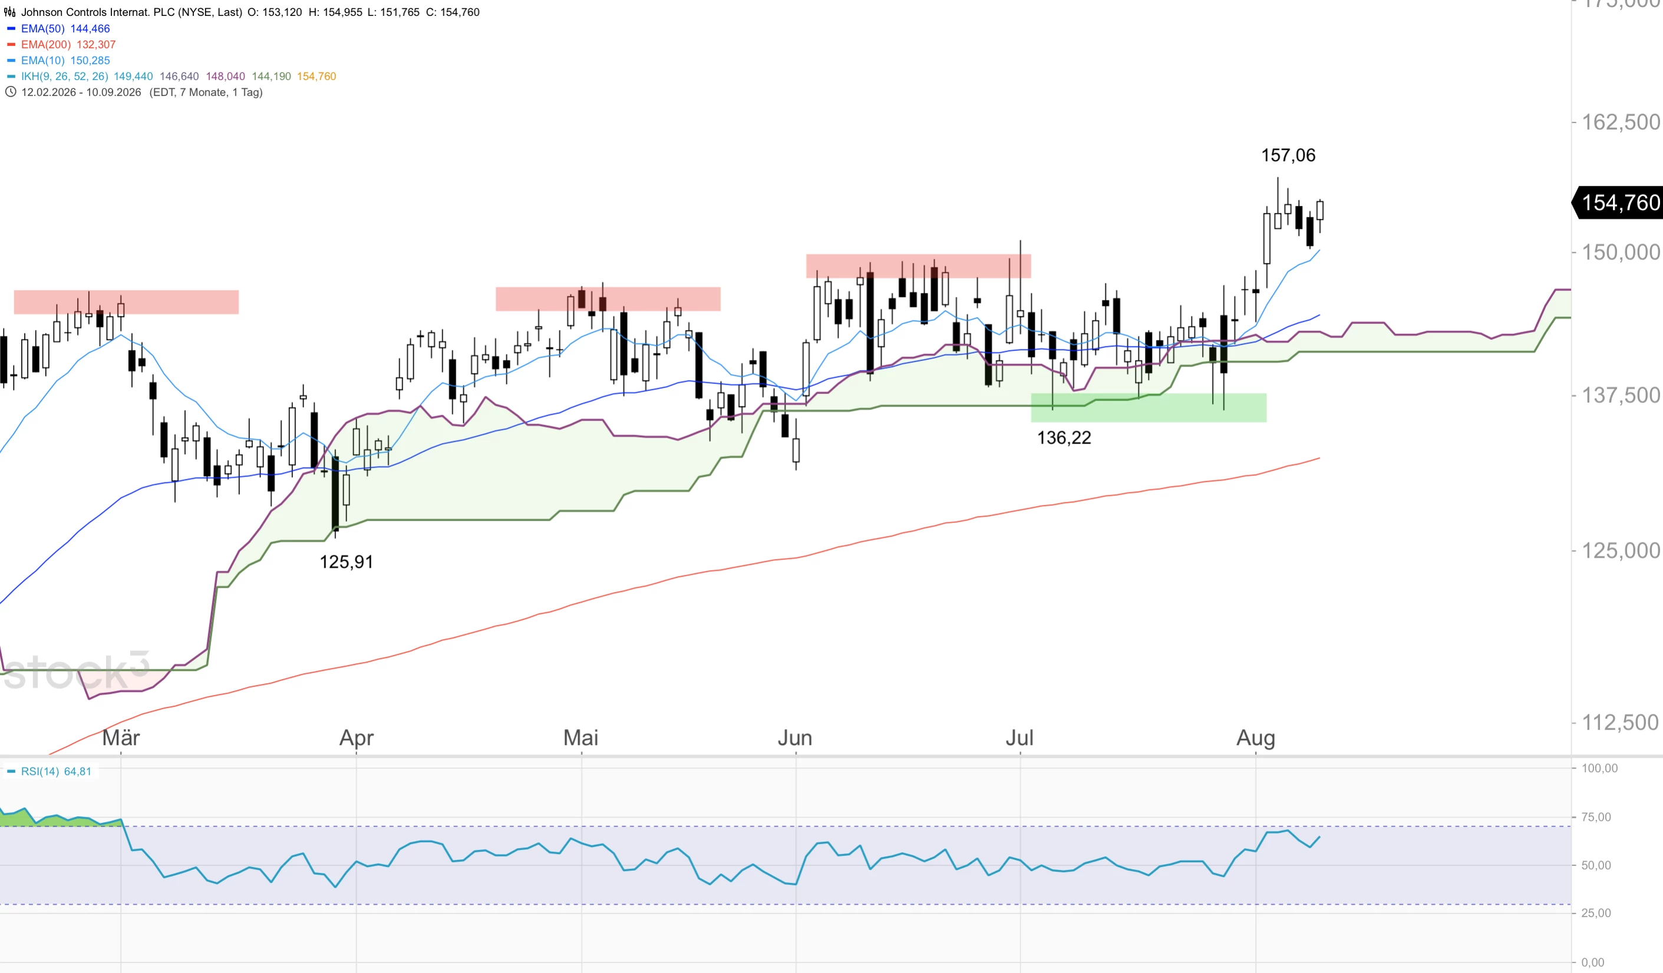Select the EMA(200) indicator label
The height and width of the screenshot is (973, 1663).
click(46, 44)
